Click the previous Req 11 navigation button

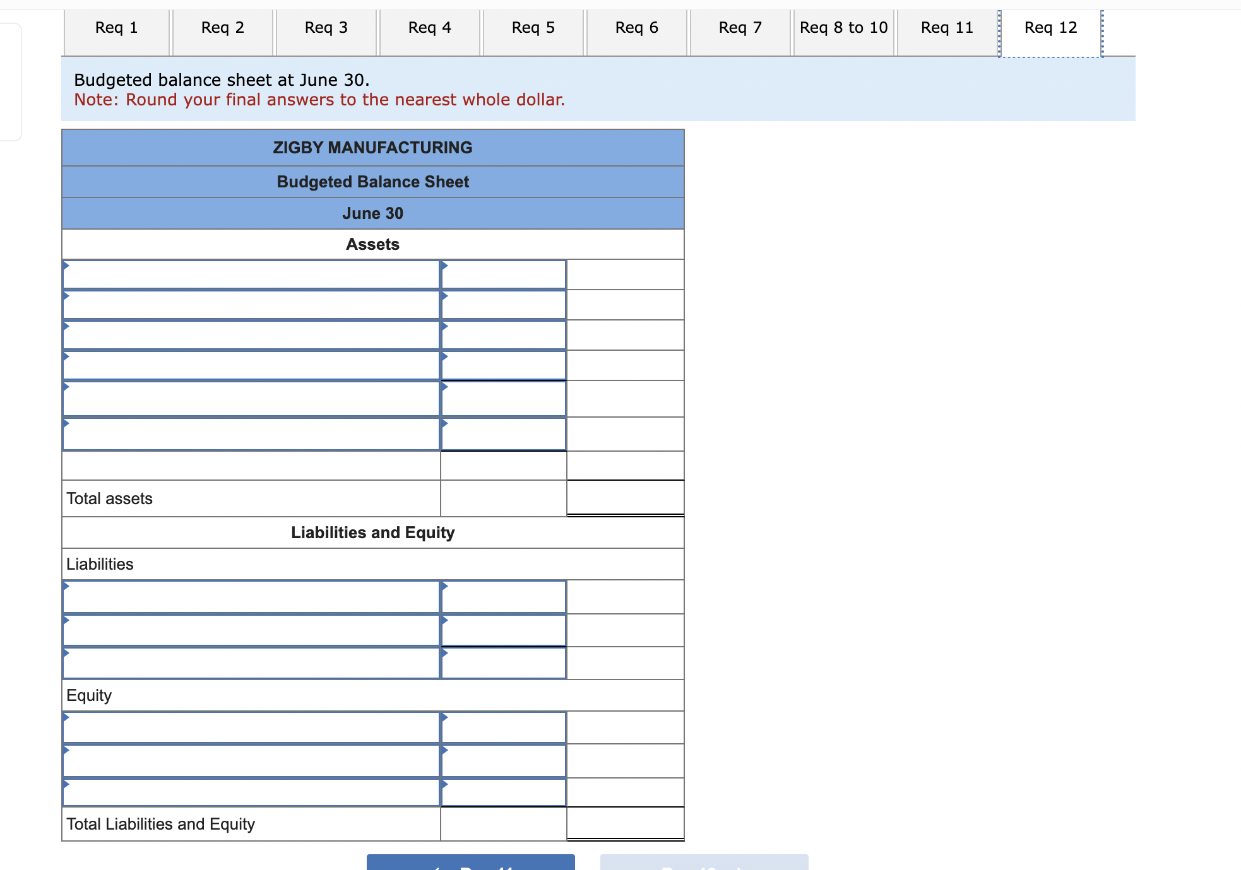tap(470, 863)
